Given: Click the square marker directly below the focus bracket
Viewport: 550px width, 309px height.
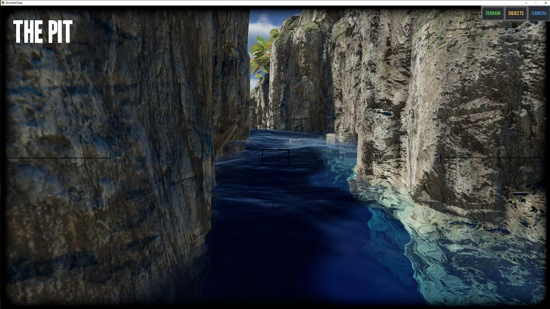Looking at the screenshot, I should click(x=275, y=206).
